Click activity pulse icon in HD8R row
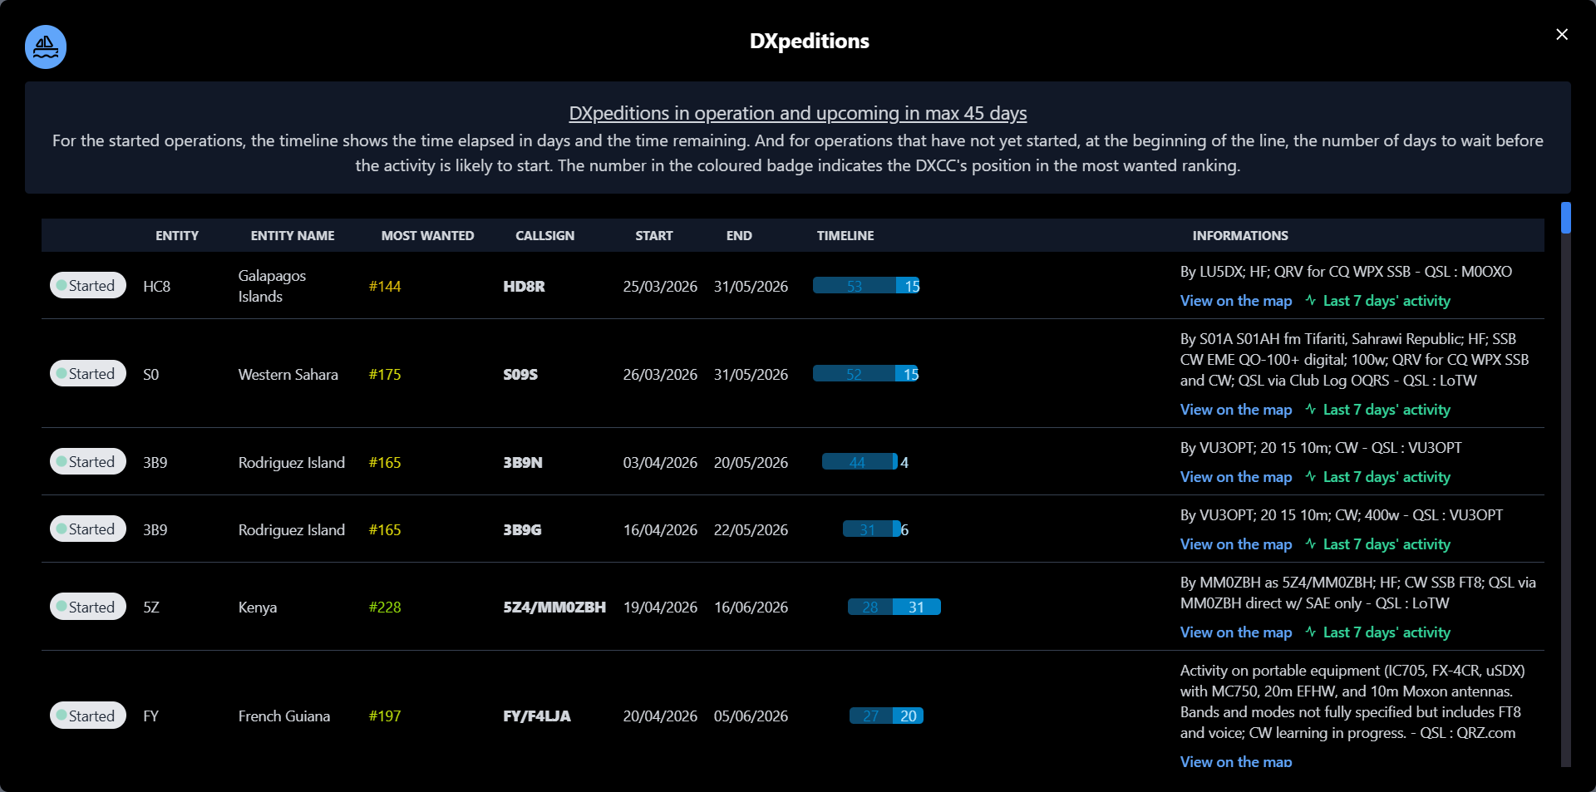The image size is (1596, 792). click(x=1311, y=300)
